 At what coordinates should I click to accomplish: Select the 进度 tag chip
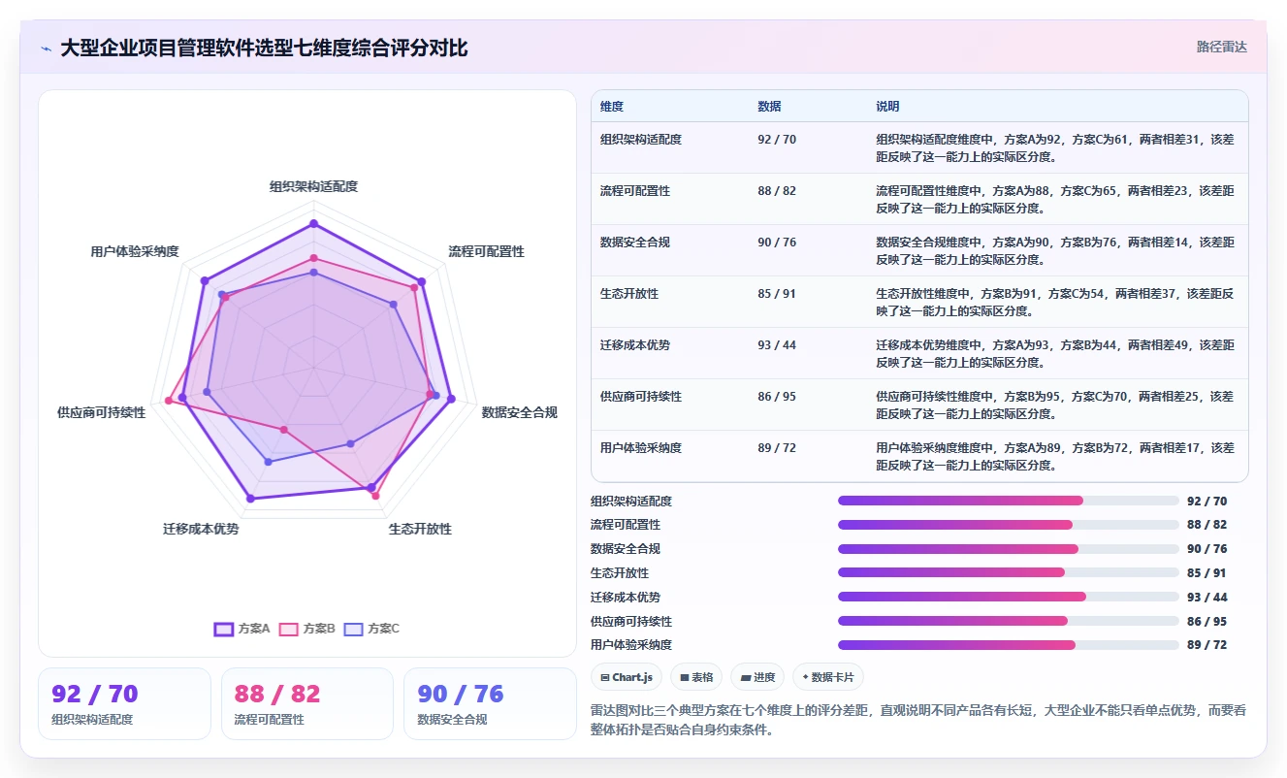click(x=758, y=677)
